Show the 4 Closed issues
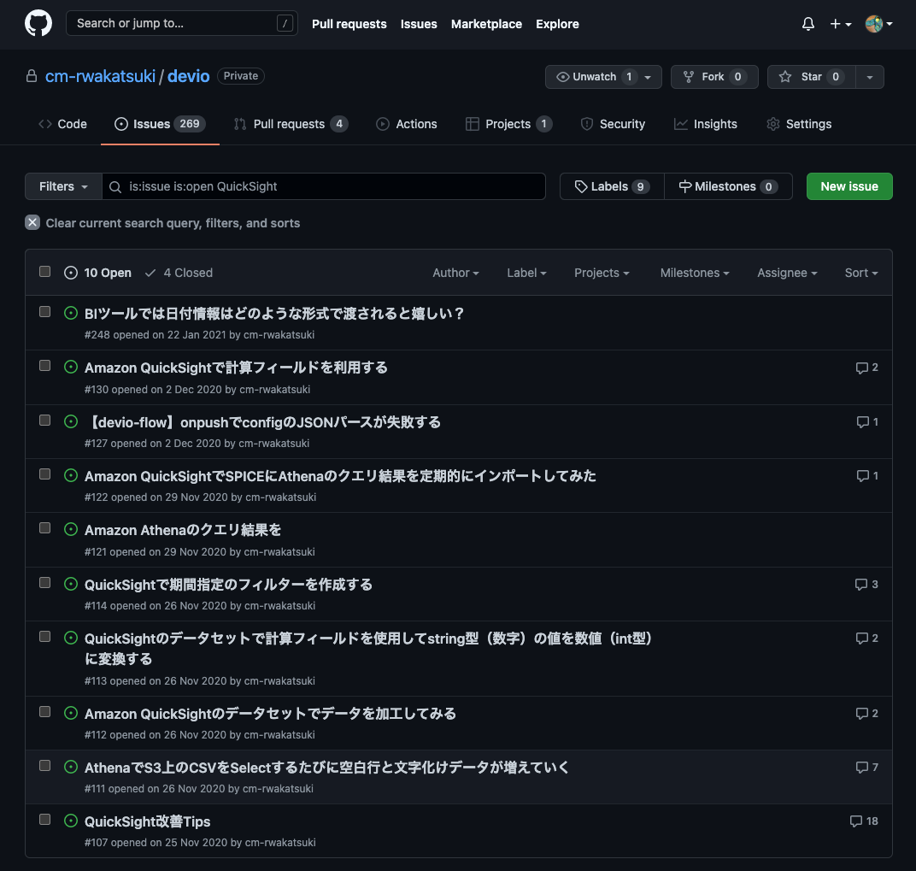Image resolution: width=916 pixels, height=871 pixels. (179, 273)
